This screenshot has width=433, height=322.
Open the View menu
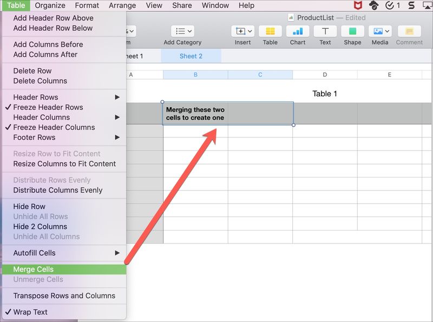coord(154,5)
